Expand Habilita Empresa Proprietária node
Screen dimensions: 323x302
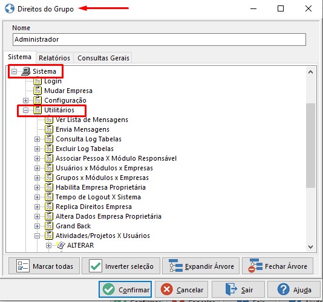[37, 187]
